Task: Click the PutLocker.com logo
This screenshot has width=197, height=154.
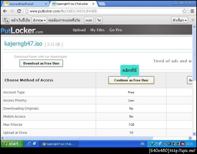Action: coord(22,31)
